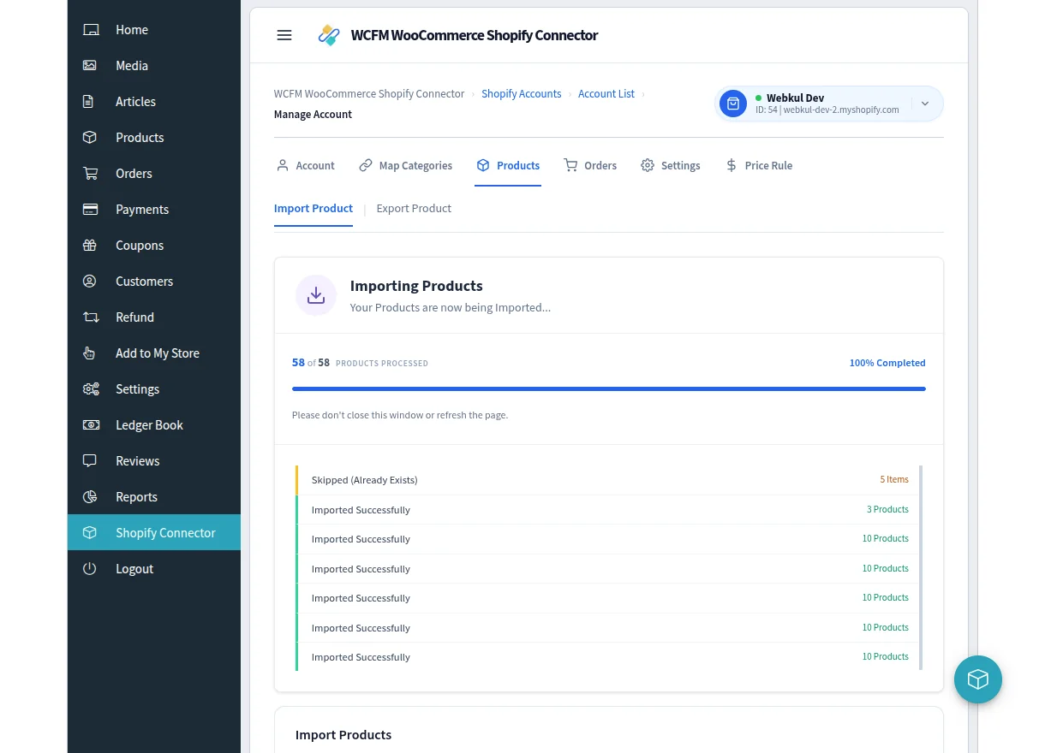Click the Logout power icon
1045x753 pixels.
[x=90, y=569]
